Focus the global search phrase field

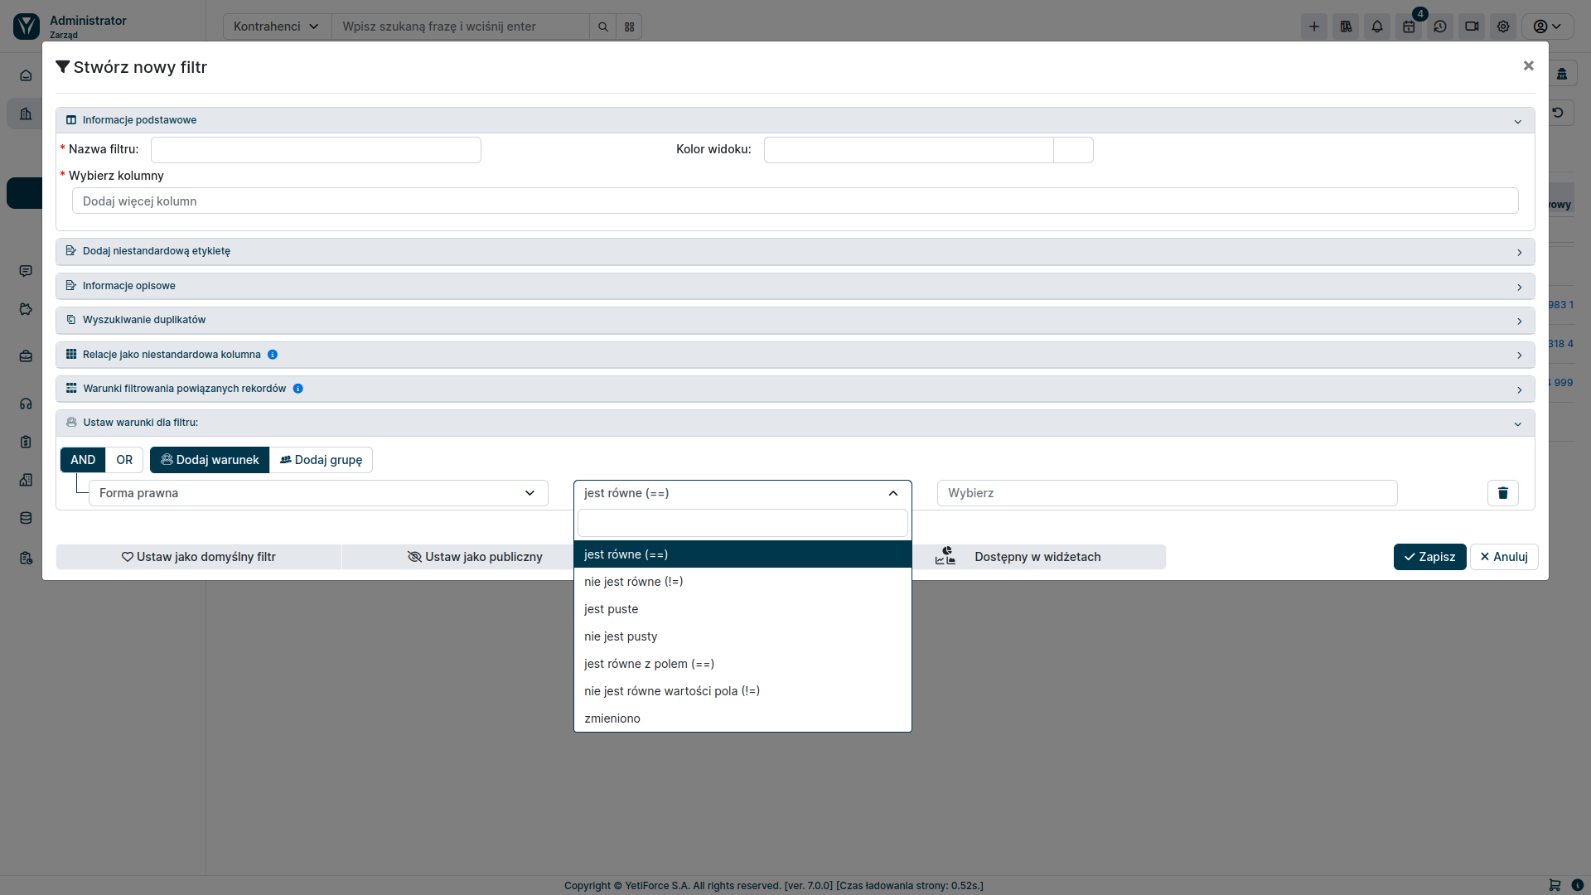click(x=461, y=27)
